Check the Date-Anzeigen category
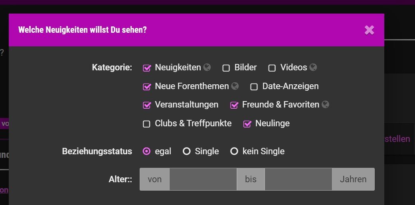This screenshot has width=415, height=205. click(254, 87)
